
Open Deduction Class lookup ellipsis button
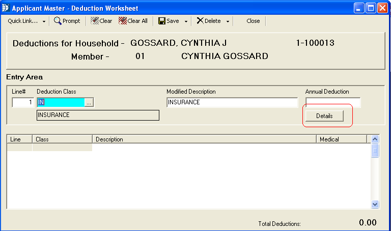pos(89,102)
